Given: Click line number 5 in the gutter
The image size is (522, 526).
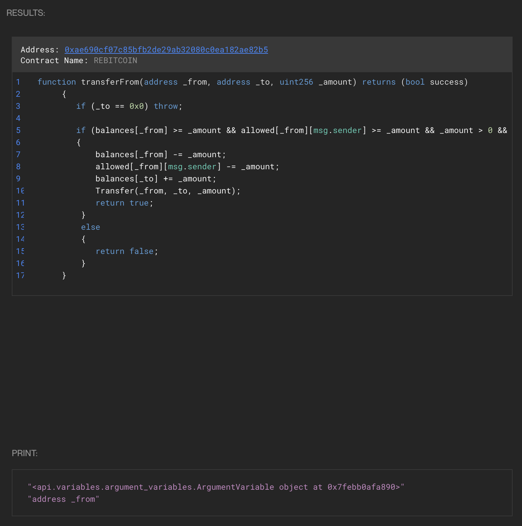Looking at the screenshot, I should click(18, 130).
